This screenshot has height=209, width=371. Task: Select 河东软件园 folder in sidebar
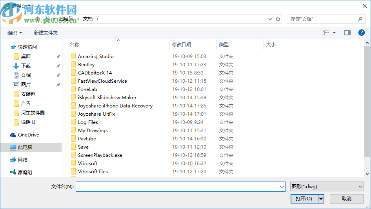click(x=33, y=113)
